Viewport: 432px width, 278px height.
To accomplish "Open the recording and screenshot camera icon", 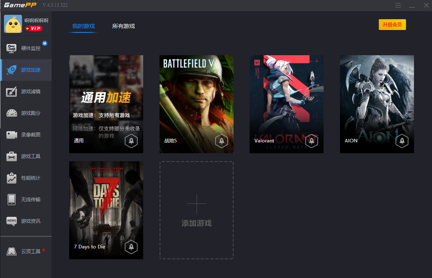I will click(x=12, y=135).
